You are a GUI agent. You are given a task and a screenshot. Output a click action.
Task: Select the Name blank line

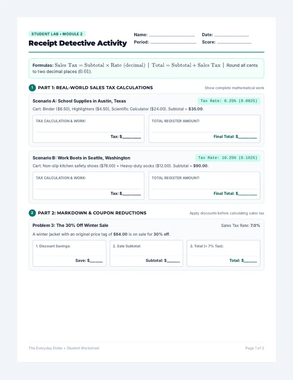point(172,36)
